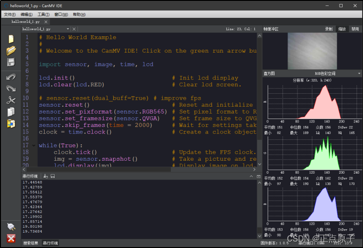Create a new file with the toolbar icon
This screenshot has height=248, width=363.
click(x=11, y=39)
